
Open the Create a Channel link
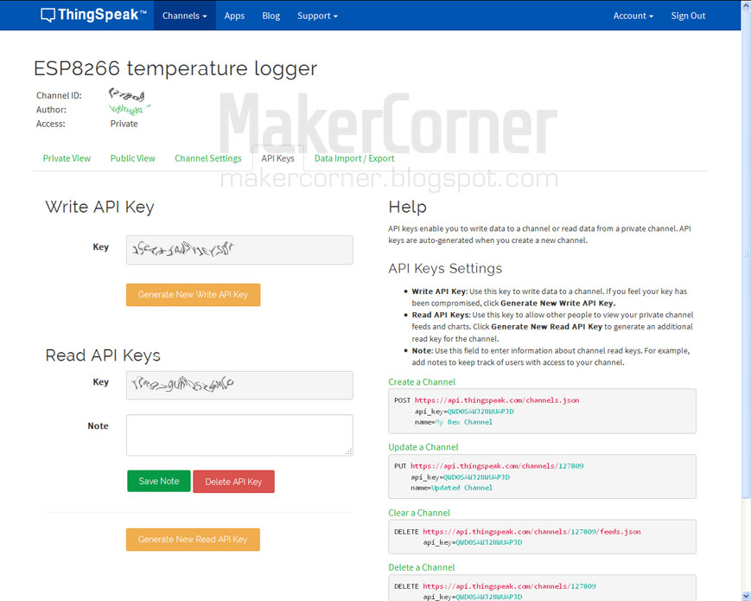click(x=421, y=381)
